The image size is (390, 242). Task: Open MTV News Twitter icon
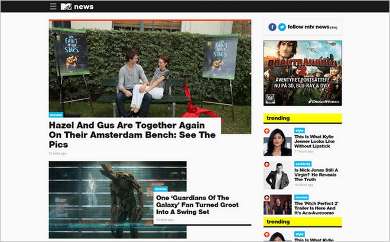(282, 27)
